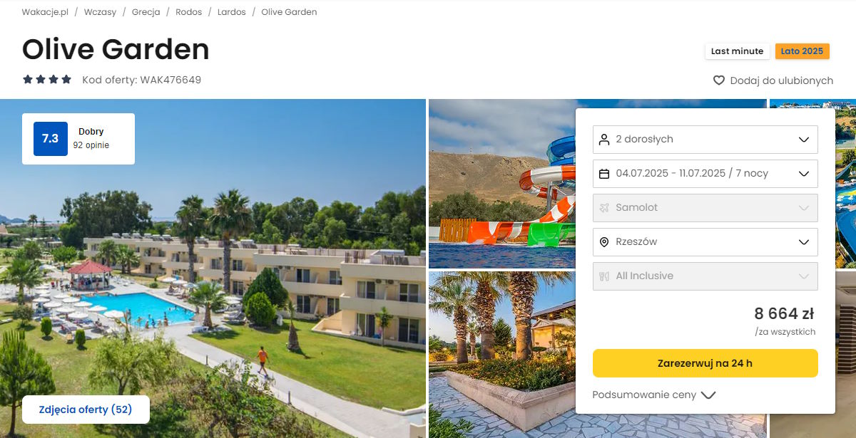Click the blue 7.3 rating badge
This screenshot has width=856, height=438.
click(51, 139)
